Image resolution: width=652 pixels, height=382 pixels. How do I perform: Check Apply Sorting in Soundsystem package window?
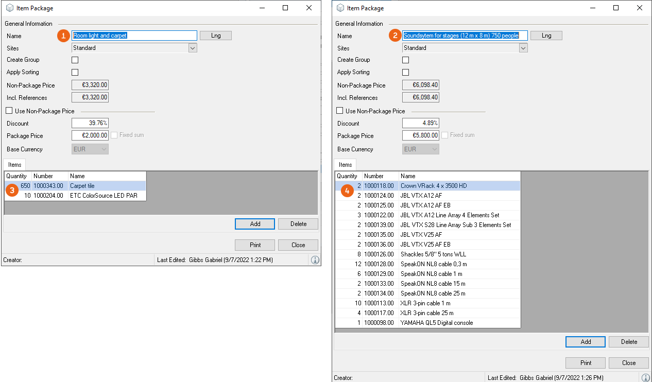click(405, 73)
